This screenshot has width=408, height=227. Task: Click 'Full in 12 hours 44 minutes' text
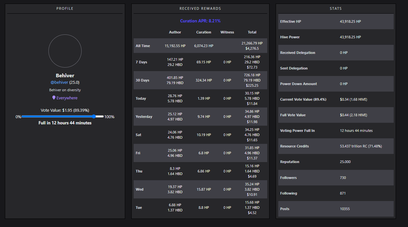65,123
